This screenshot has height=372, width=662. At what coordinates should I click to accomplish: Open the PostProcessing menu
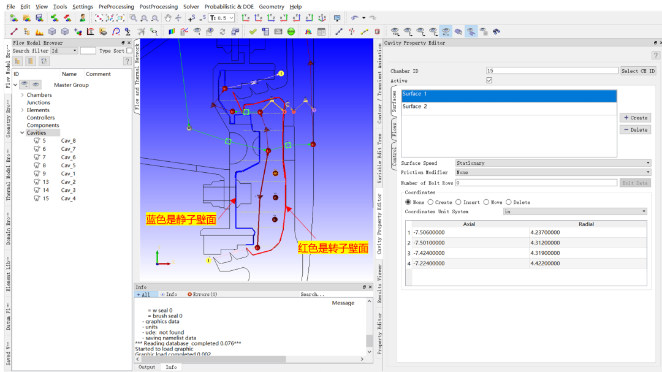[159, 7]
